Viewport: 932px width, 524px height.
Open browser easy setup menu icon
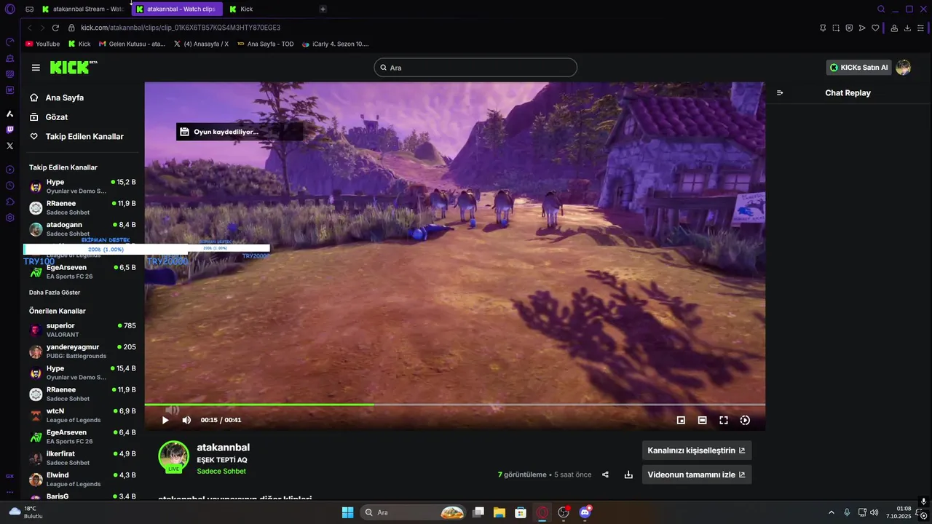click(921, 28)
